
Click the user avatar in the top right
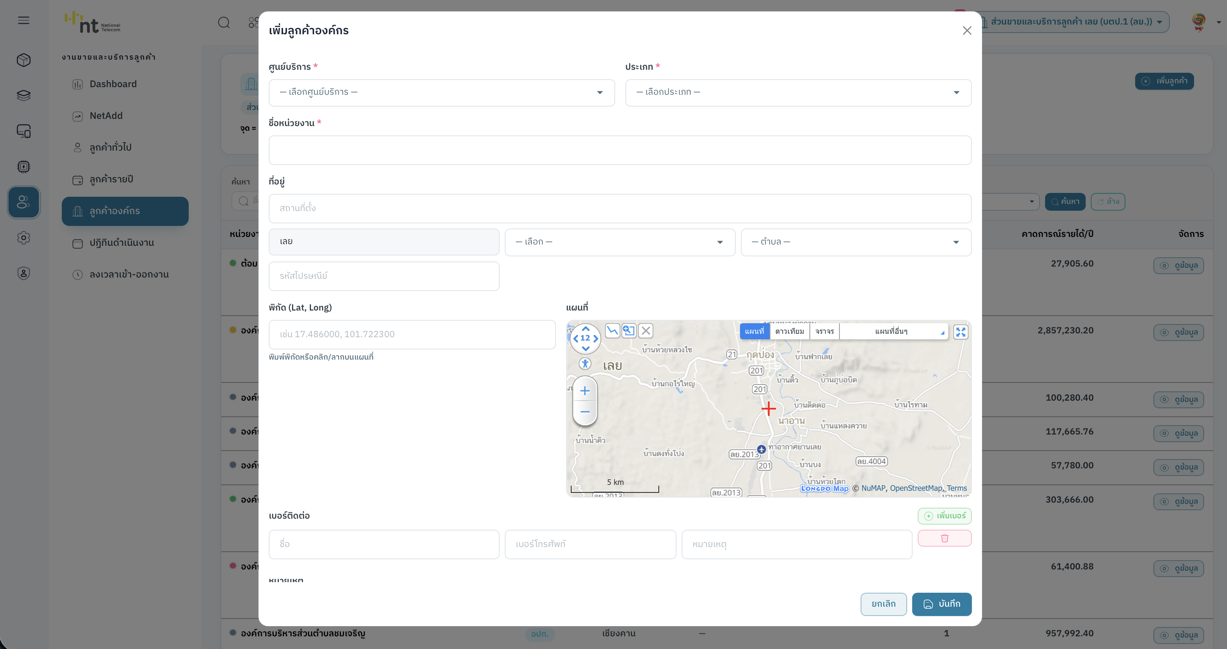click(x=1198, y=22)
